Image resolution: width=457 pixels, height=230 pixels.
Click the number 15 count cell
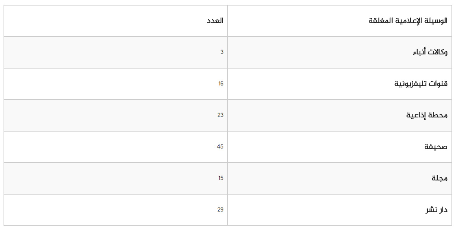point(221,178)
